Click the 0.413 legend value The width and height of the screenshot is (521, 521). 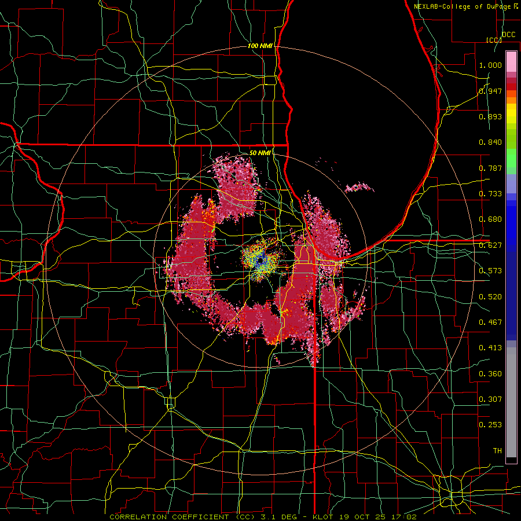click(x=490, y=348)
